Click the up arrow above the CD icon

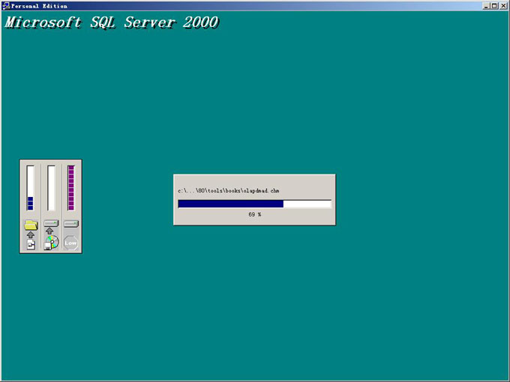(49, 231)
